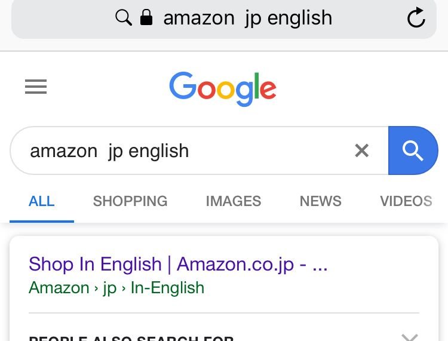
Task: Click the In-English breadcrumb segment
Action: pyautogui.click(x=167, y=288)
